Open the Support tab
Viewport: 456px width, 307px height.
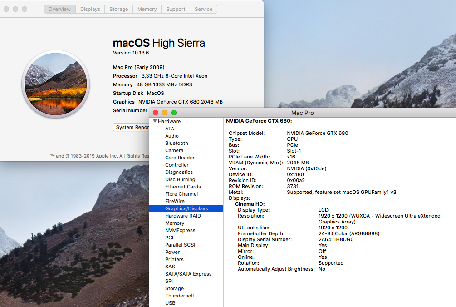pos(176,9)
